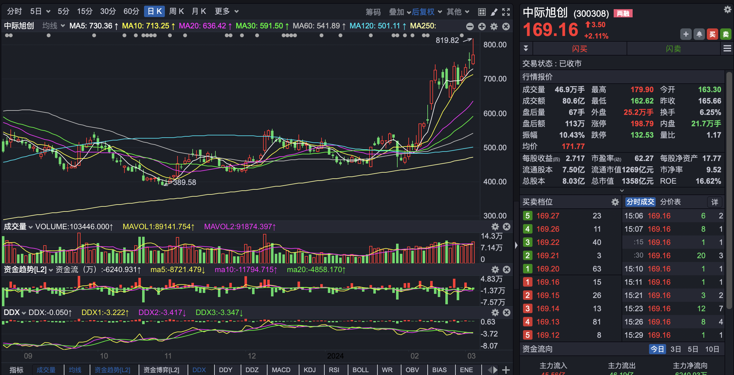Click the right panel vertical scrollbar
Viewport: 734px width, 375px height.
[x=729, y=189]
